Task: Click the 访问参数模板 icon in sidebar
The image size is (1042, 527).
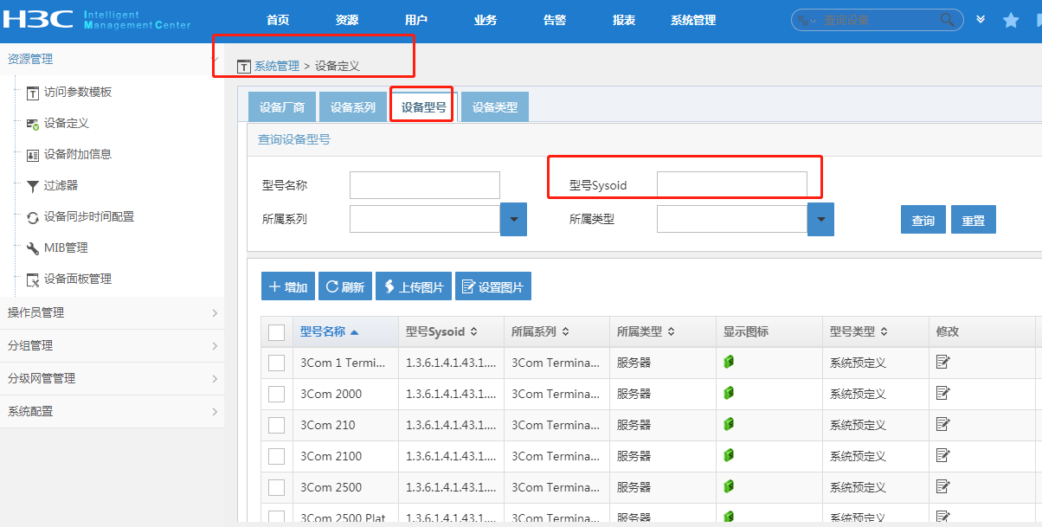Action: 33,93
